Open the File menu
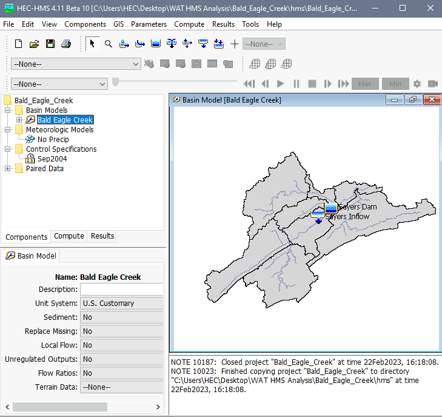 (x=8, y=24)
